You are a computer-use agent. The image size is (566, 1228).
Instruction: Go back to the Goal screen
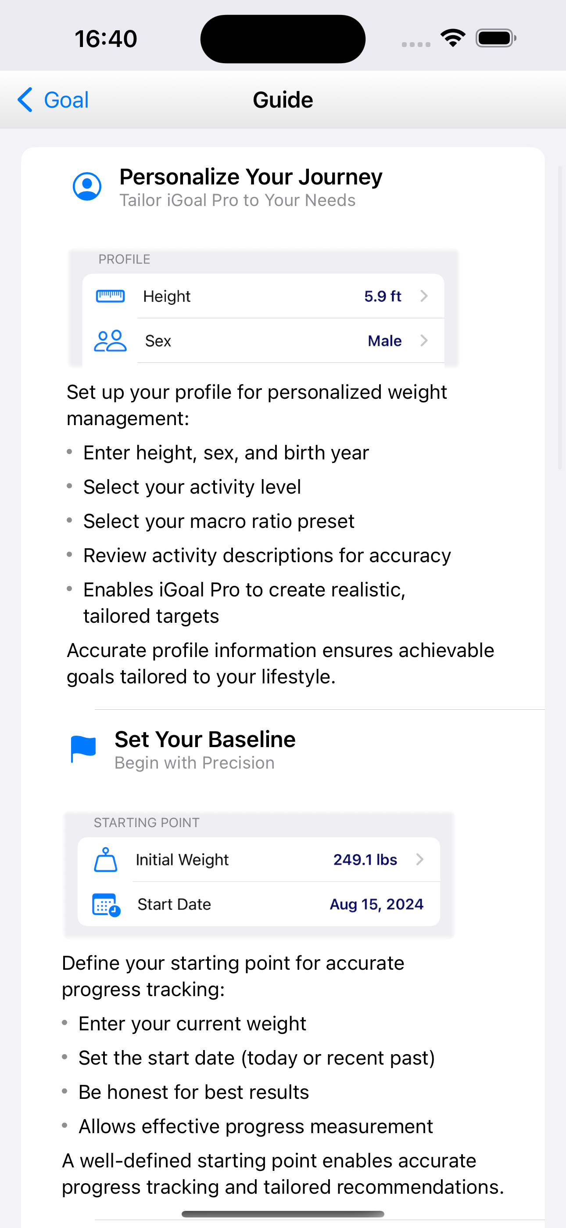tap(53, 100)
